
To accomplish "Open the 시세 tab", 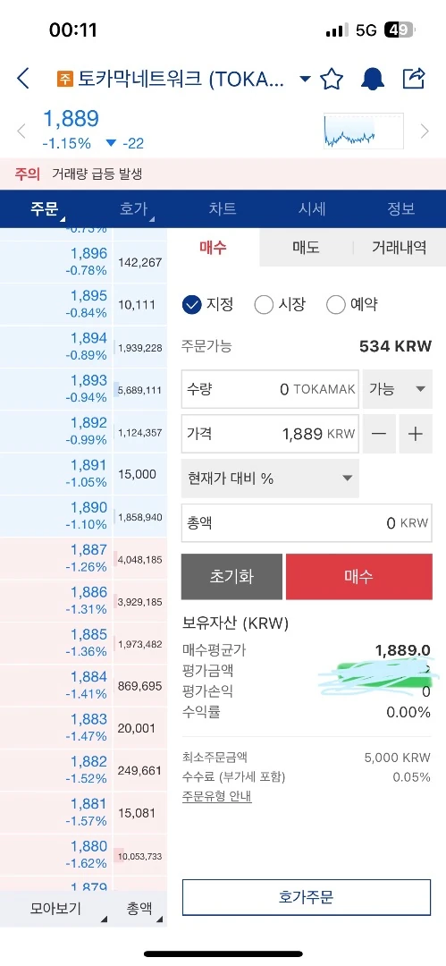I will 312,208.
